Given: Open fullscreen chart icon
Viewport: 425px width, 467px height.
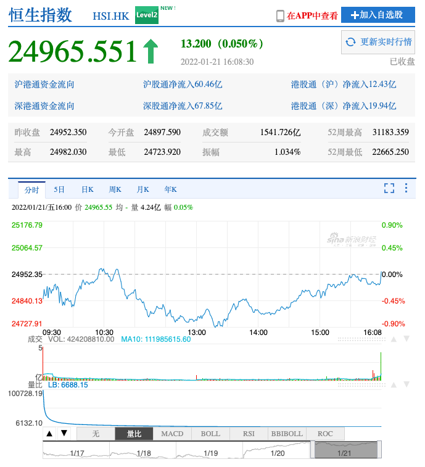Looking at the screenshot, I should click(389, 188).
